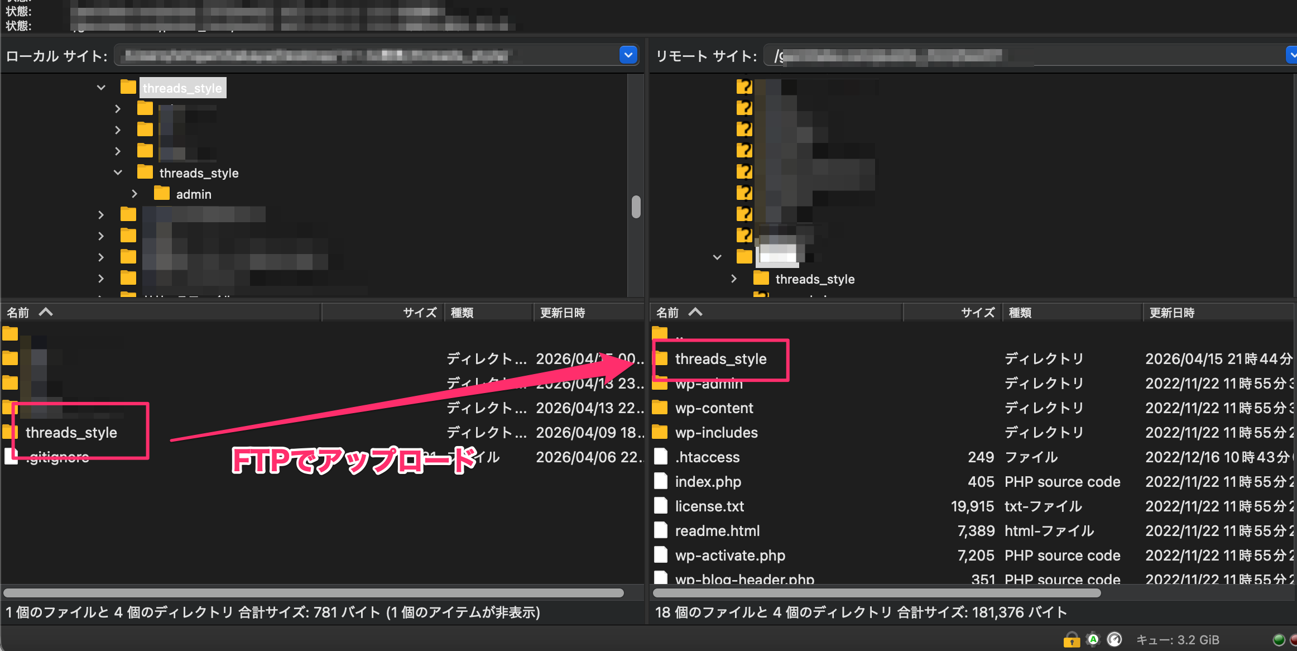Viewport: 1297px width, 651px height.
Task: Click the remote file list horizontal scrollbar
Action: click(x=876, y=593)
